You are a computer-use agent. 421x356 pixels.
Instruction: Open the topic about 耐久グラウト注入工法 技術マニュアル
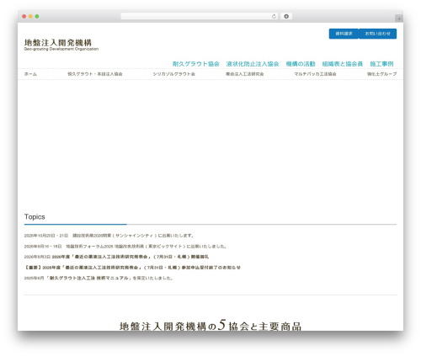[99, 279]
